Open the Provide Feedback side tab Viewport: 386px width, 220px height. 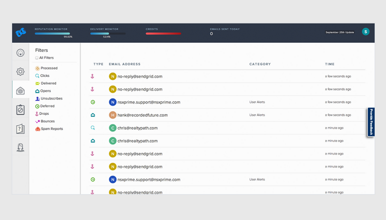371,122
